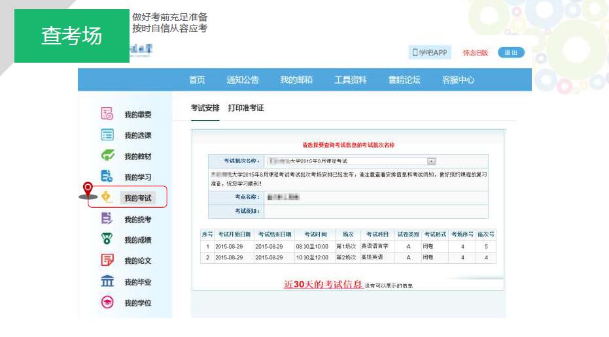Viewport: 609px width, 337px height.
Task: Click the 英语语言学 subject cell
Action: 375,246
